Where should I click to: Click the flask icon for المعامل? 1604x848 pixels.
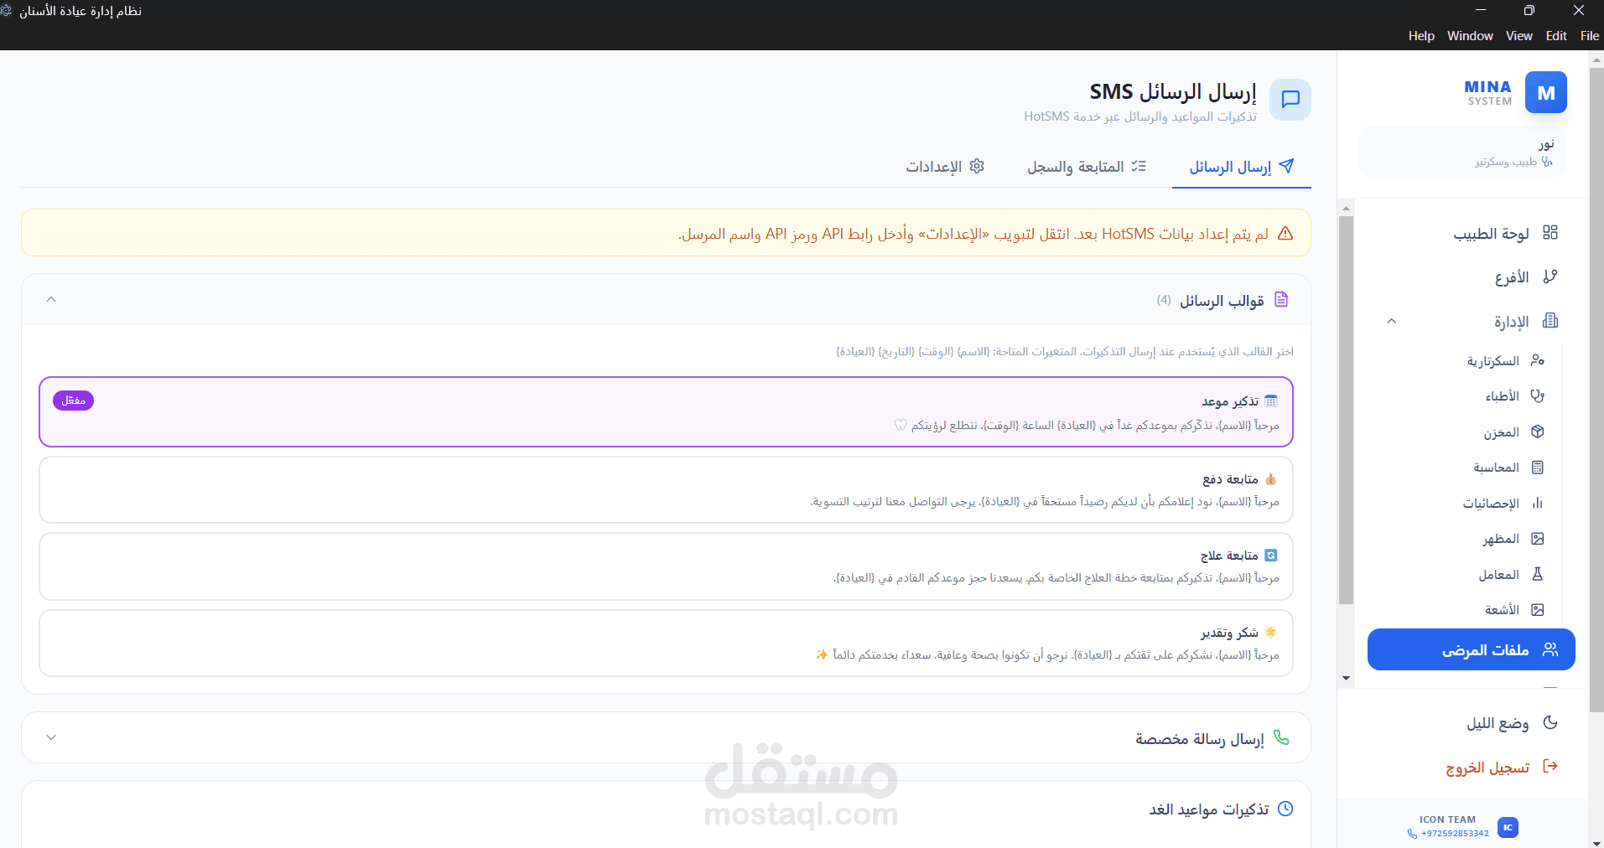coord(1537,575)
